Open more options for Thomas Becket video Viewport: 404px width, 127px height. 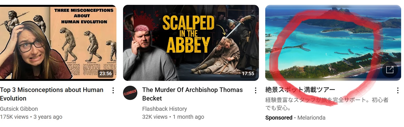pos(256,91)
